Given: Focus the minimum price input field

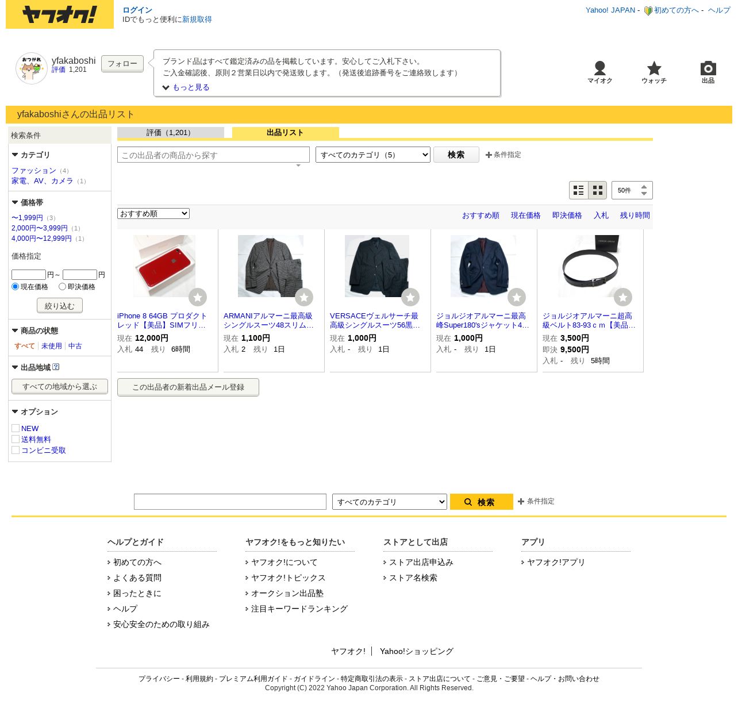Looking at the screenshot, I should coord(29,275).
